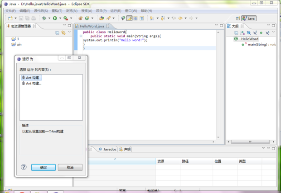
Task: Click the green Run toolbar icon
Action: point(54,19)
